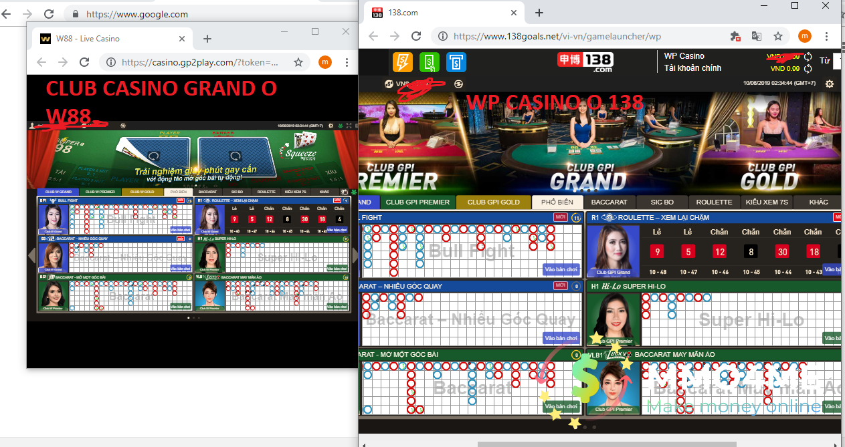
Task: Open new tab in 138.com window
Action: tap(539, 13)
